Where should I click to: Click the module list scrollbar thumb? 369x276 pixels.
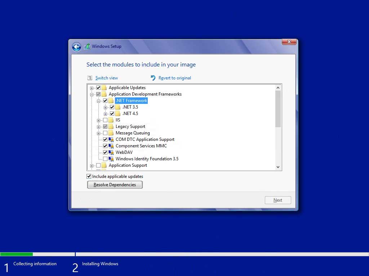coord(278,109)
